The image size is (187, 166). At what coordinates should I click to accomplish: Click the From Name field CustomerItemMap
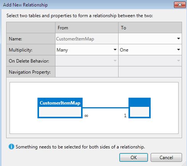click(87, 39)
